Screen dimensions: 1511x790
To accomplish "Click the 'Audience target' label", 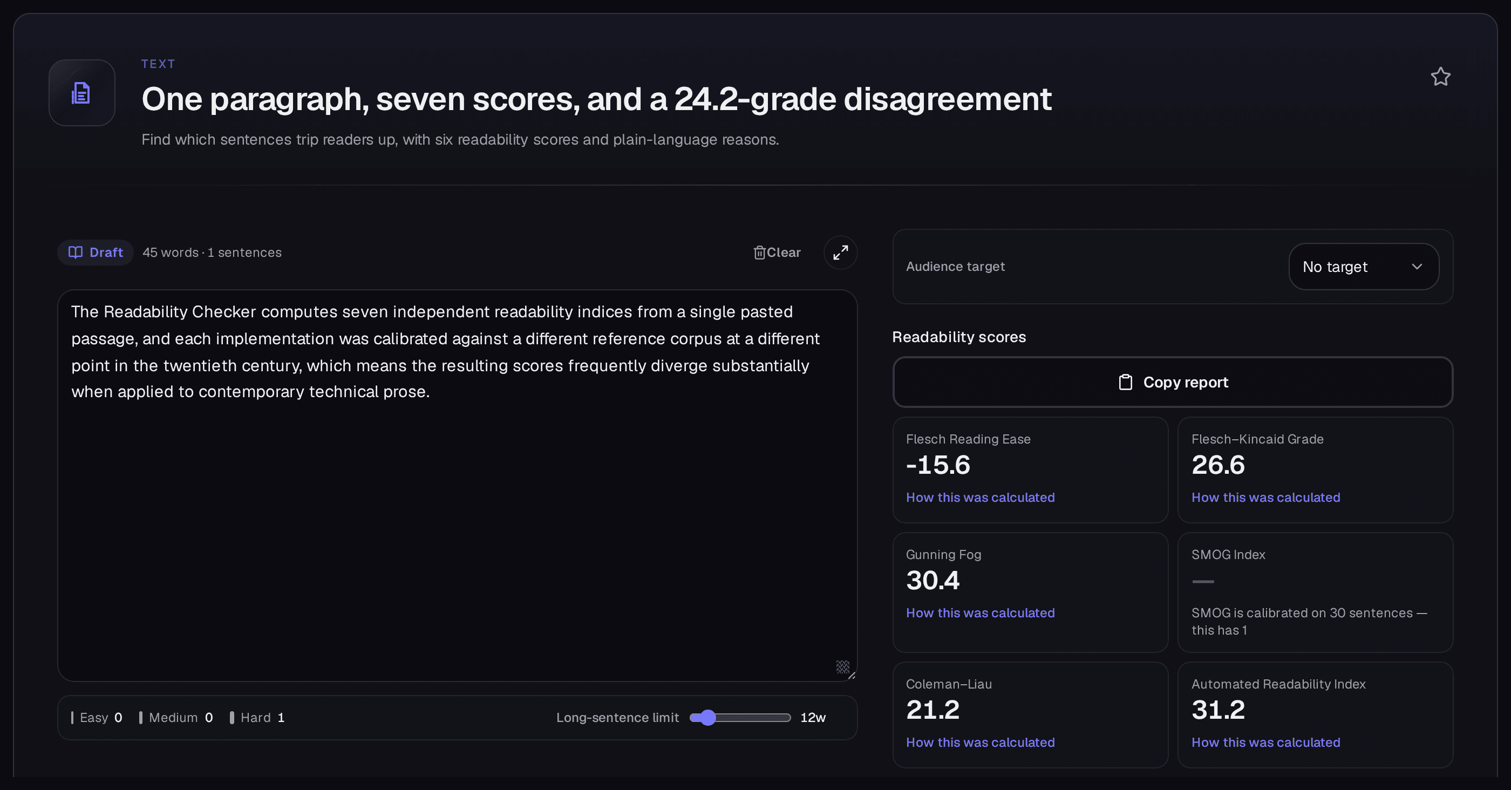I will 955,267.
